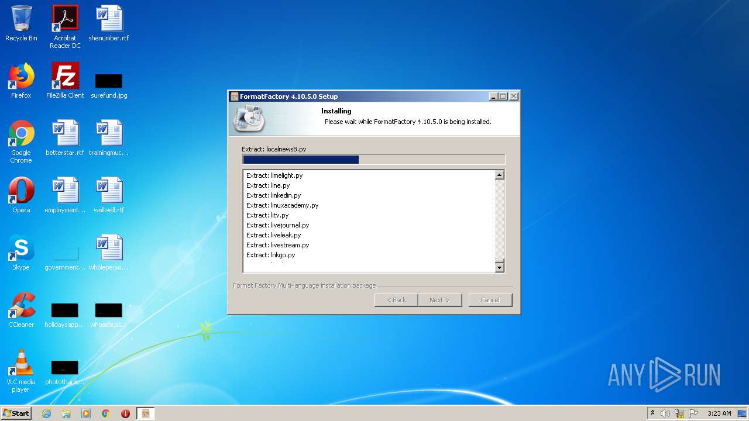Open the Action Center flag icon
Image resolution: width=749 pixels, height=421 pixels.
tap(693, 413)
